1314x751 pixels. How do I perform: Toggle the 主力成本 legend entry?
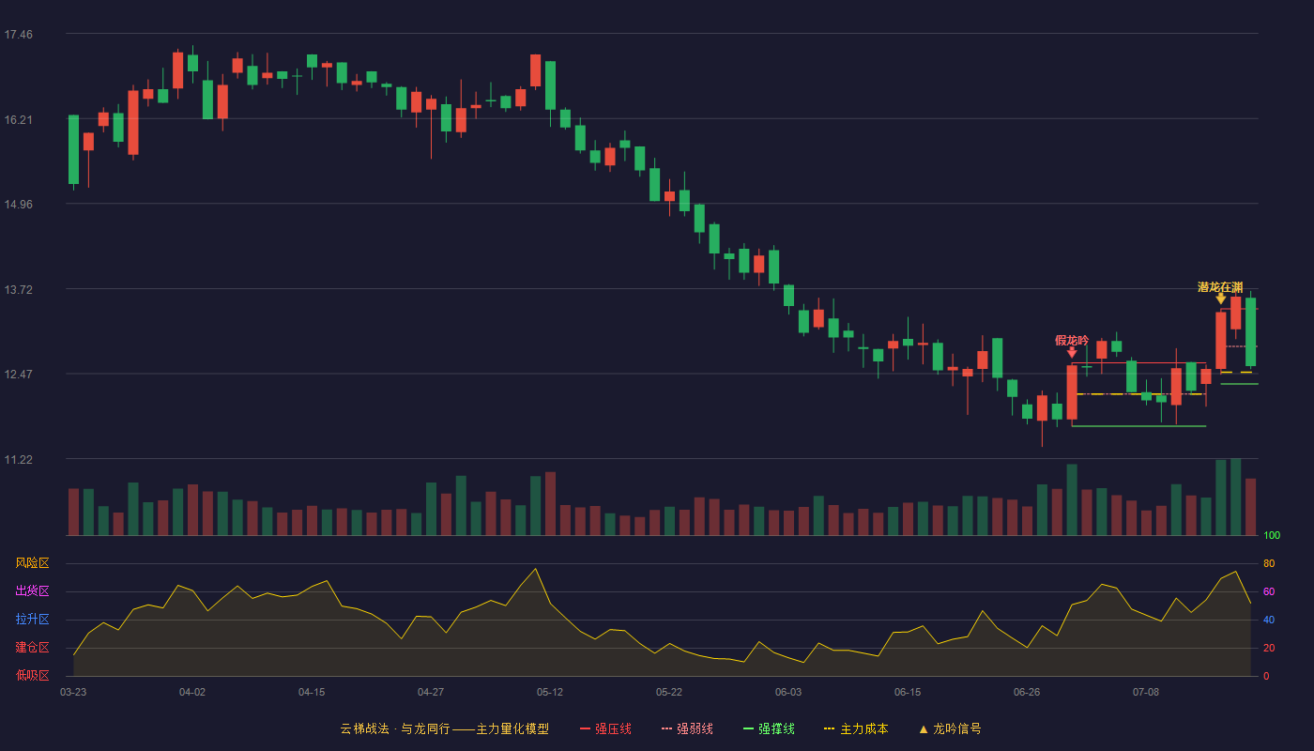click(x=855, y=728)
